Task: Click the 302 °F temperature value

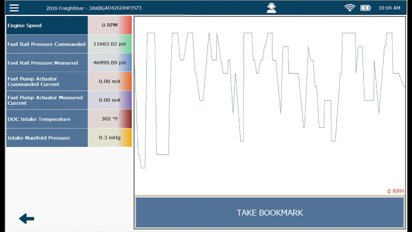Action: pyautogui.click(x=110, y=119)
